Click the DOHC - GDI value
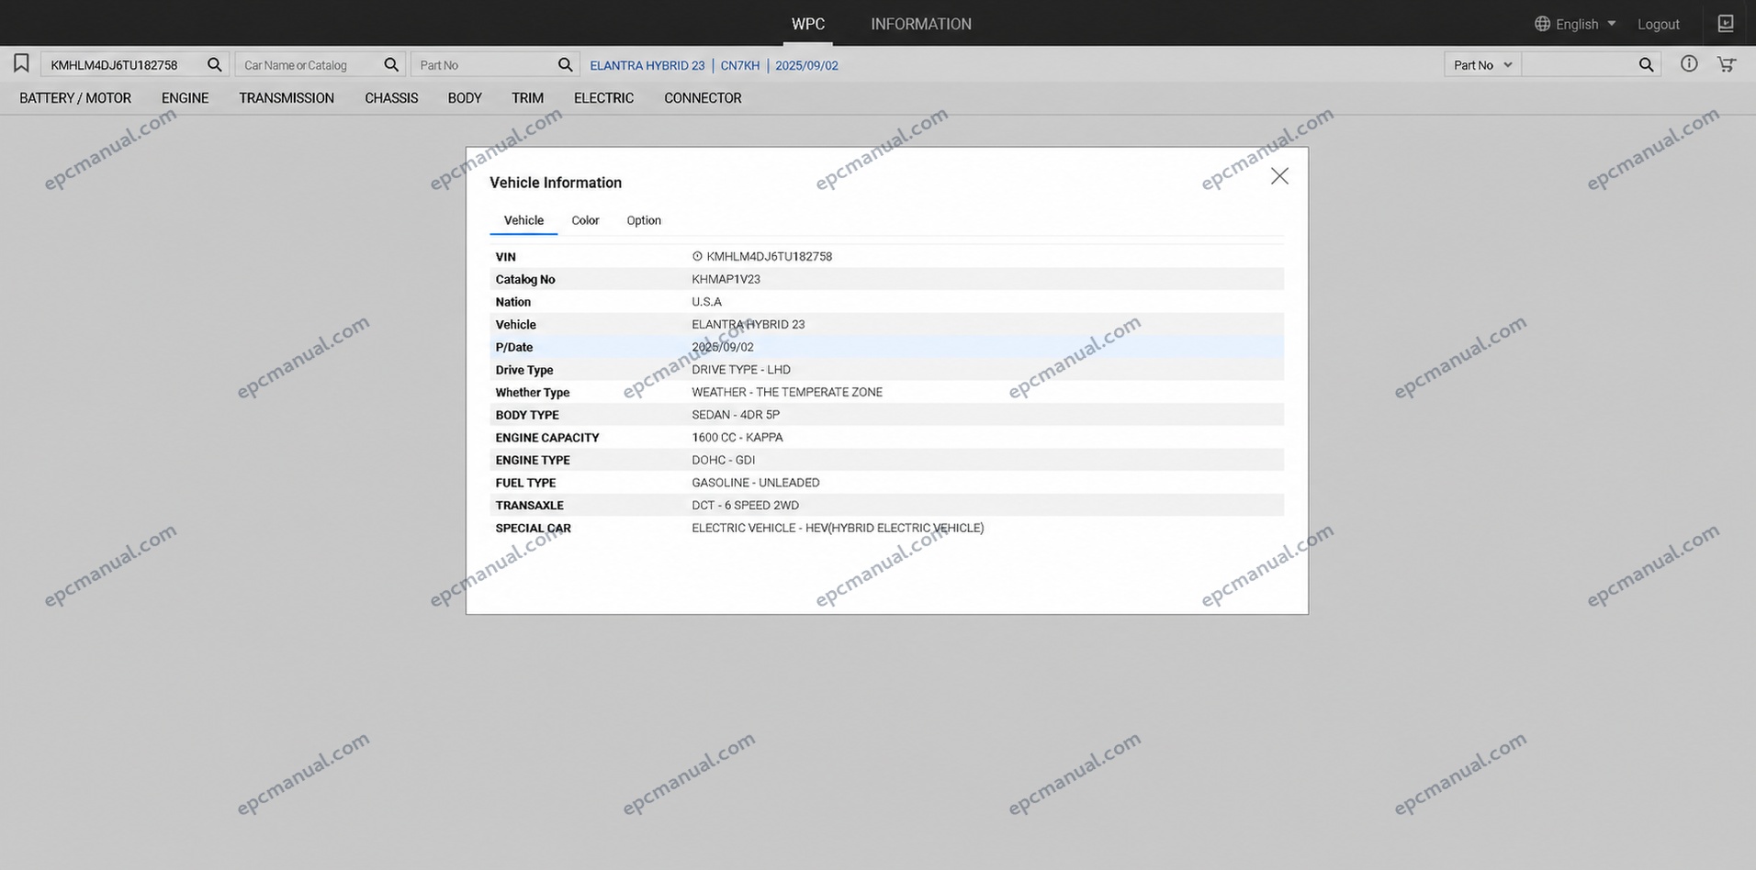Screen dimensions: 1756x870 tap(724, 460)
